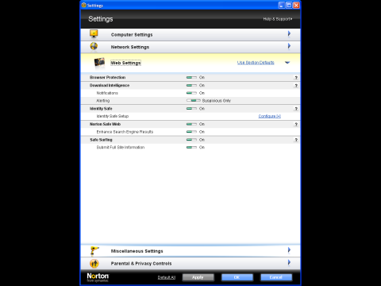381x286 pixels.
Task: Select Parental & Privacy Controls label
Action: coord(141,263)
